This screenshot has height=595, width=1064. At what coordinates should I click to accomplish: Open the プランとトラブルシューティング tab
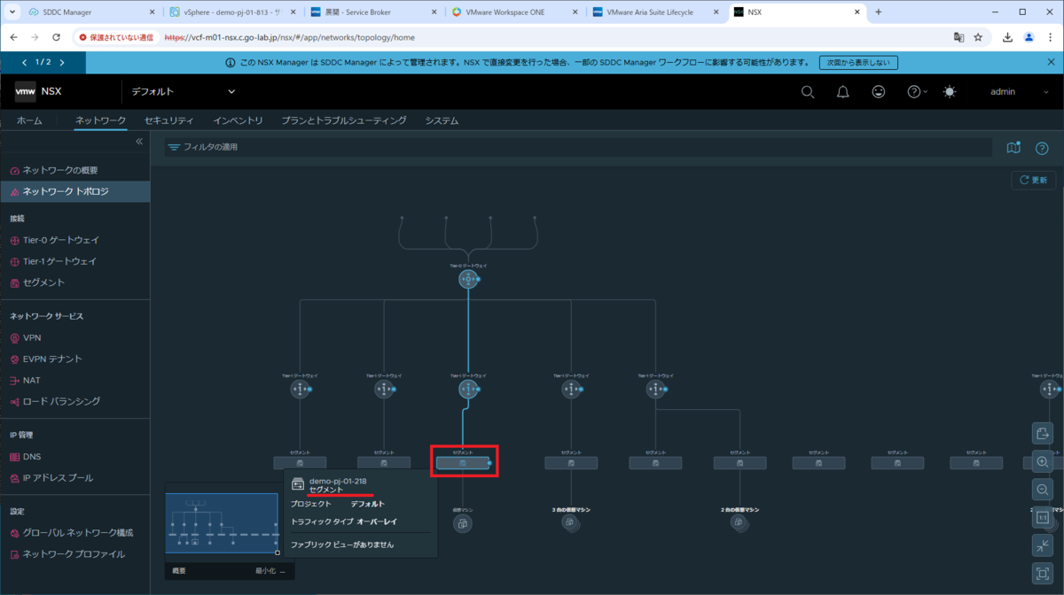(343, 120)
